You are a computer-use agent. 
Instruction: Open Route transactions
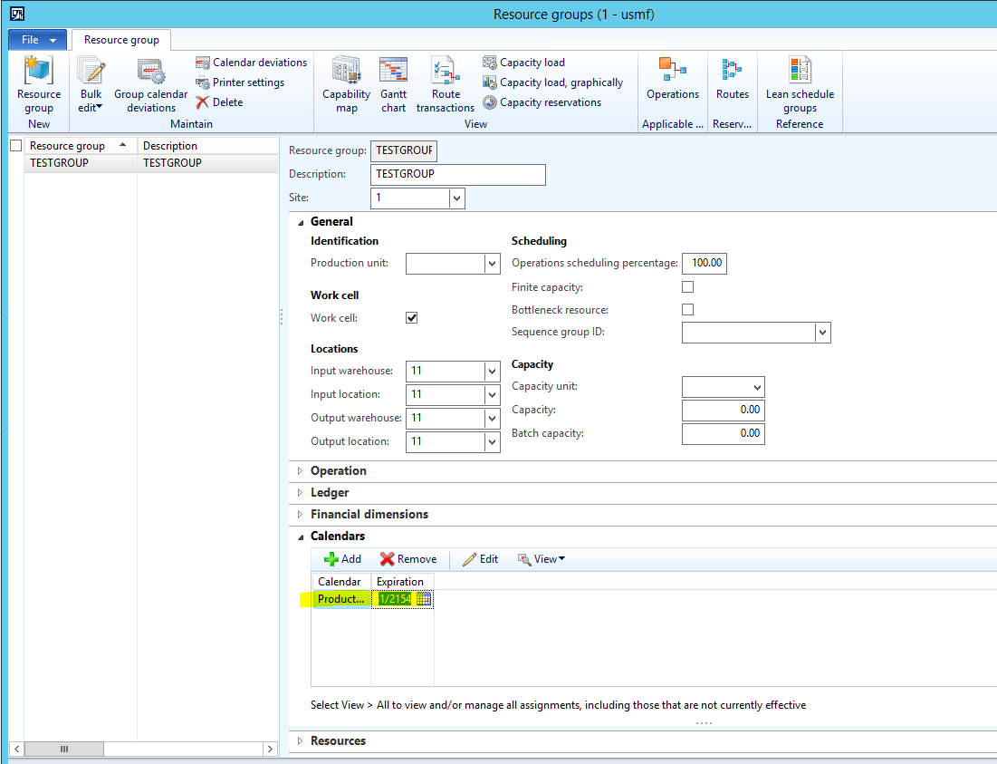pos(446,83)
